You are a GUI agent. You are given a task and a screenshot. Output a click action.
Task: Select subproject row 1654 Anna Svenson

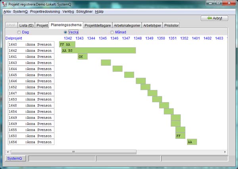coord(31,112)
